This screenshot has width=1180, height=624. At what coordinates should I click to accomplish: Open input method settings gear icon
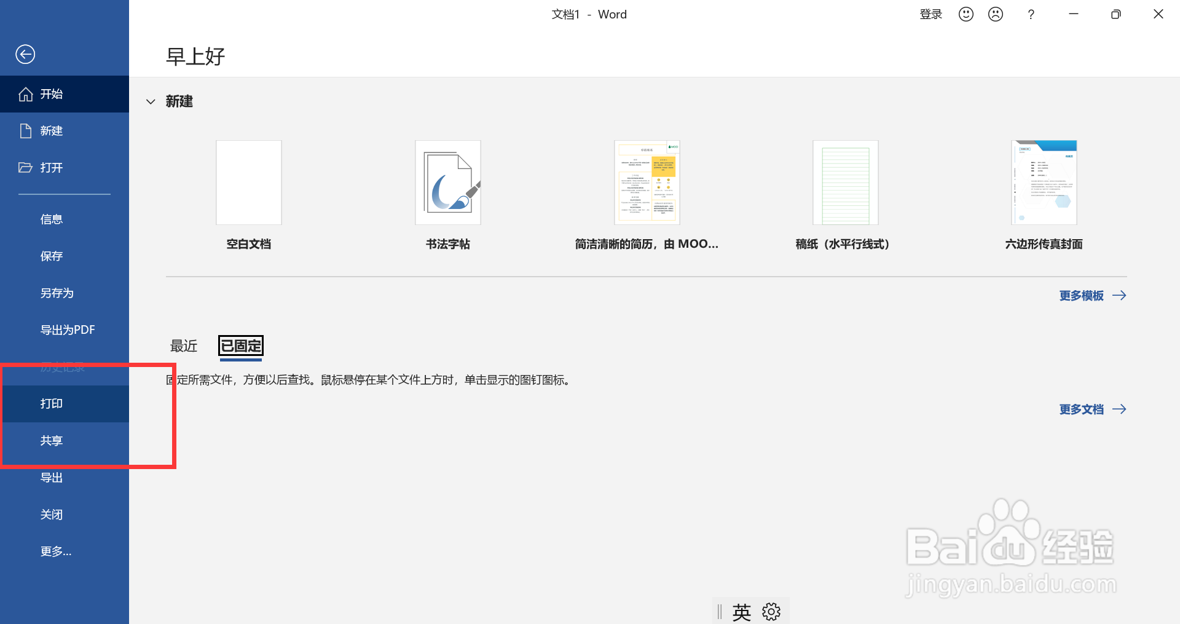[x=771, y=612]
